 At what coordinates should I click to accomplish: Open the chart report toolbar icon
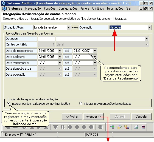(x=143, y=127)
